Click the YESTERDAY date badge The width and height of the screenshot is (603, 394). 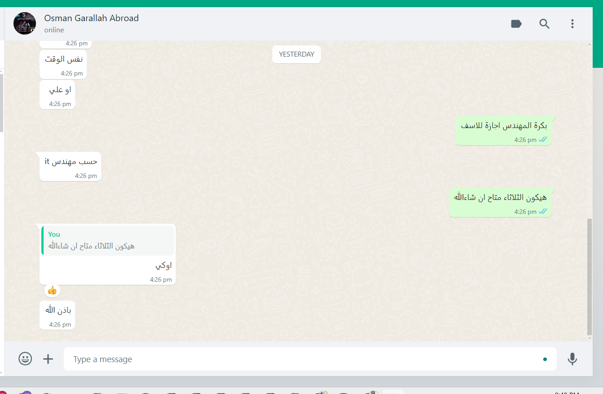pos(297,54)
